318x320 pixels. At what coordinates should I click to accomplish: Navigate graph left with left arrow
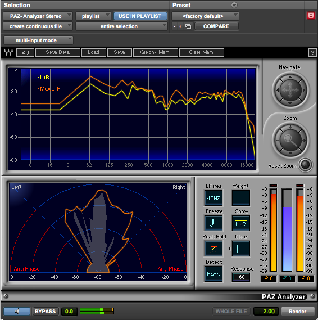click(x=277, y=90)
